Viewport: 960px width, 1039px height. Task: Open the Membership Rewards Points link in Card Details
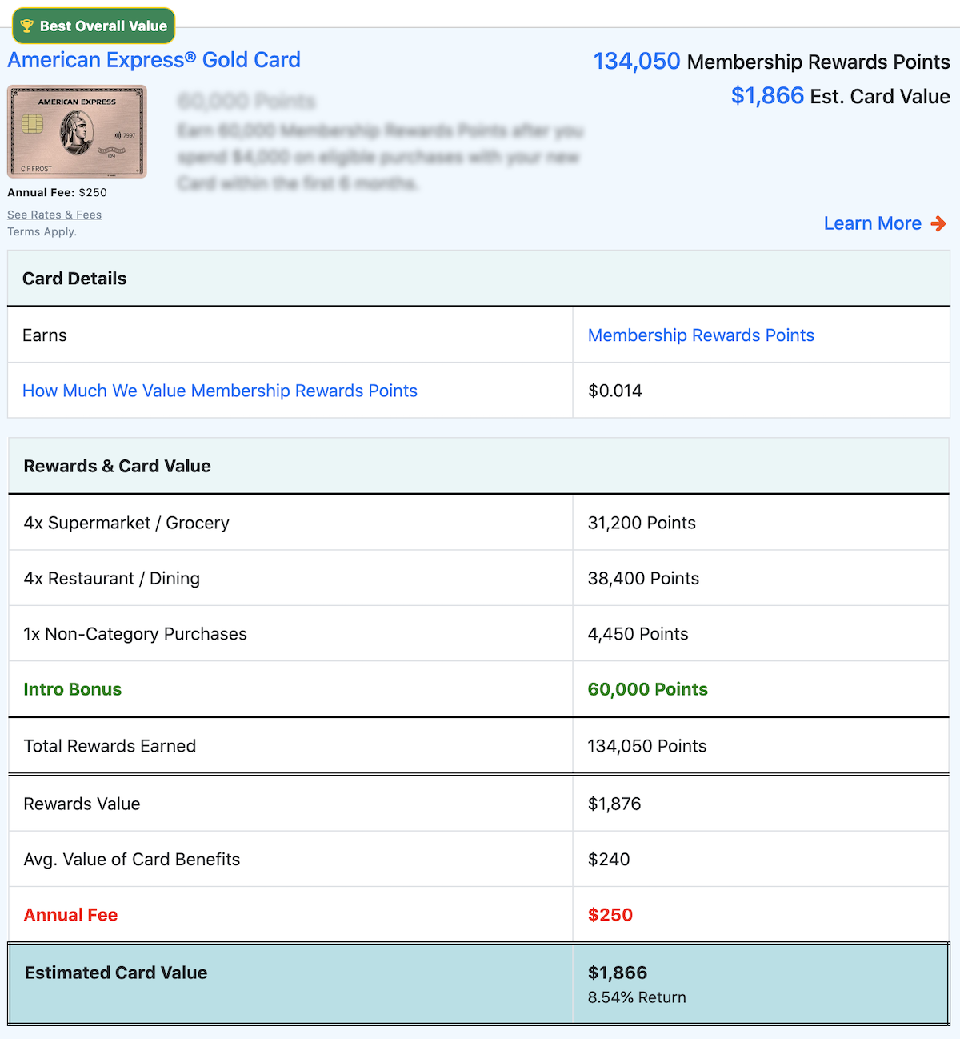(701, 335)
